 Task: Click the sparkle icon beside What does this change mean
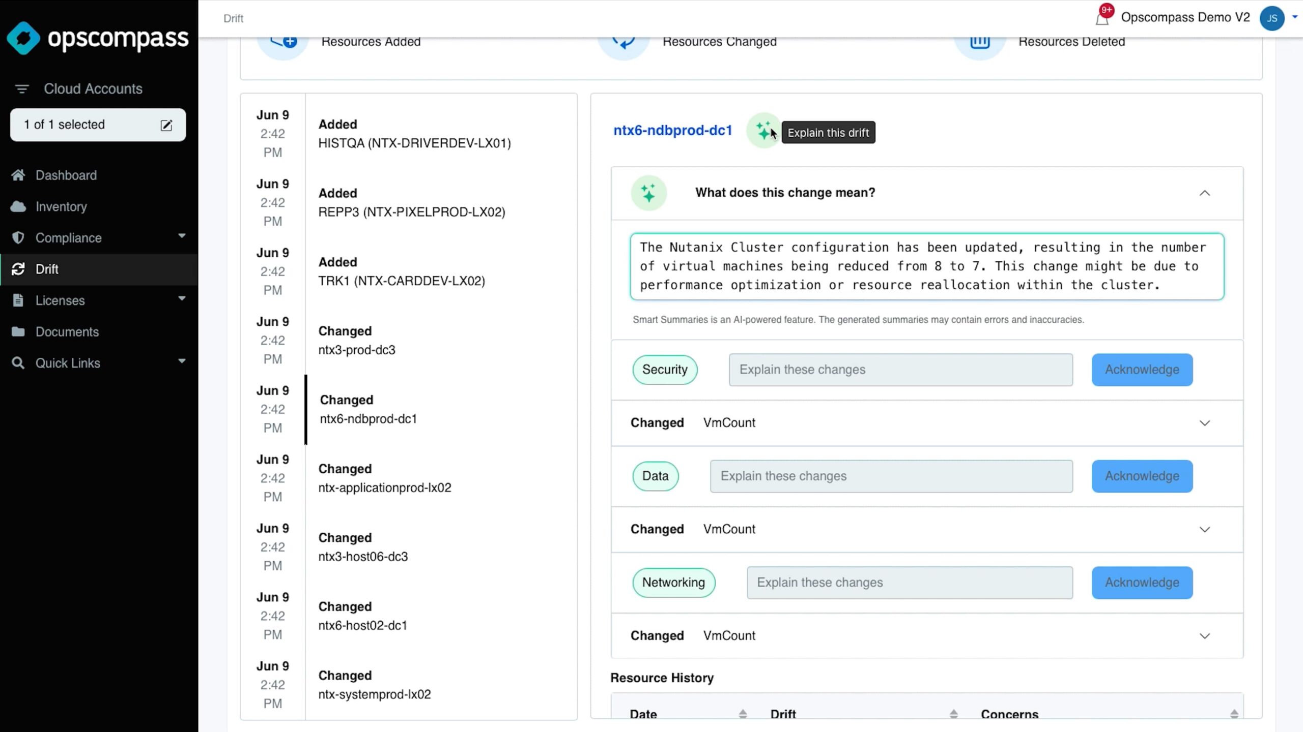pyautogui.click(x=649, y=193)
